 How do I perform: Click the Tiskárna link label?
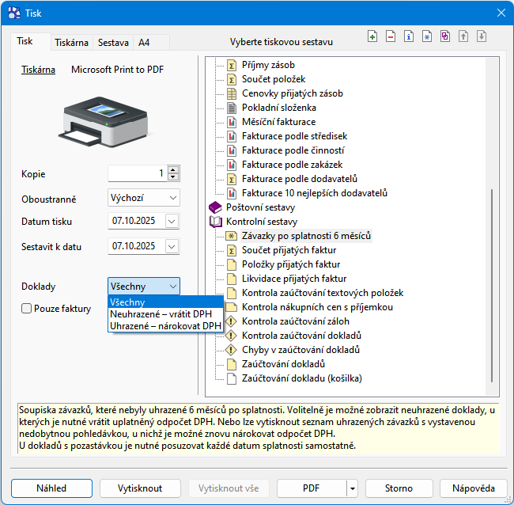pos(38,70)
